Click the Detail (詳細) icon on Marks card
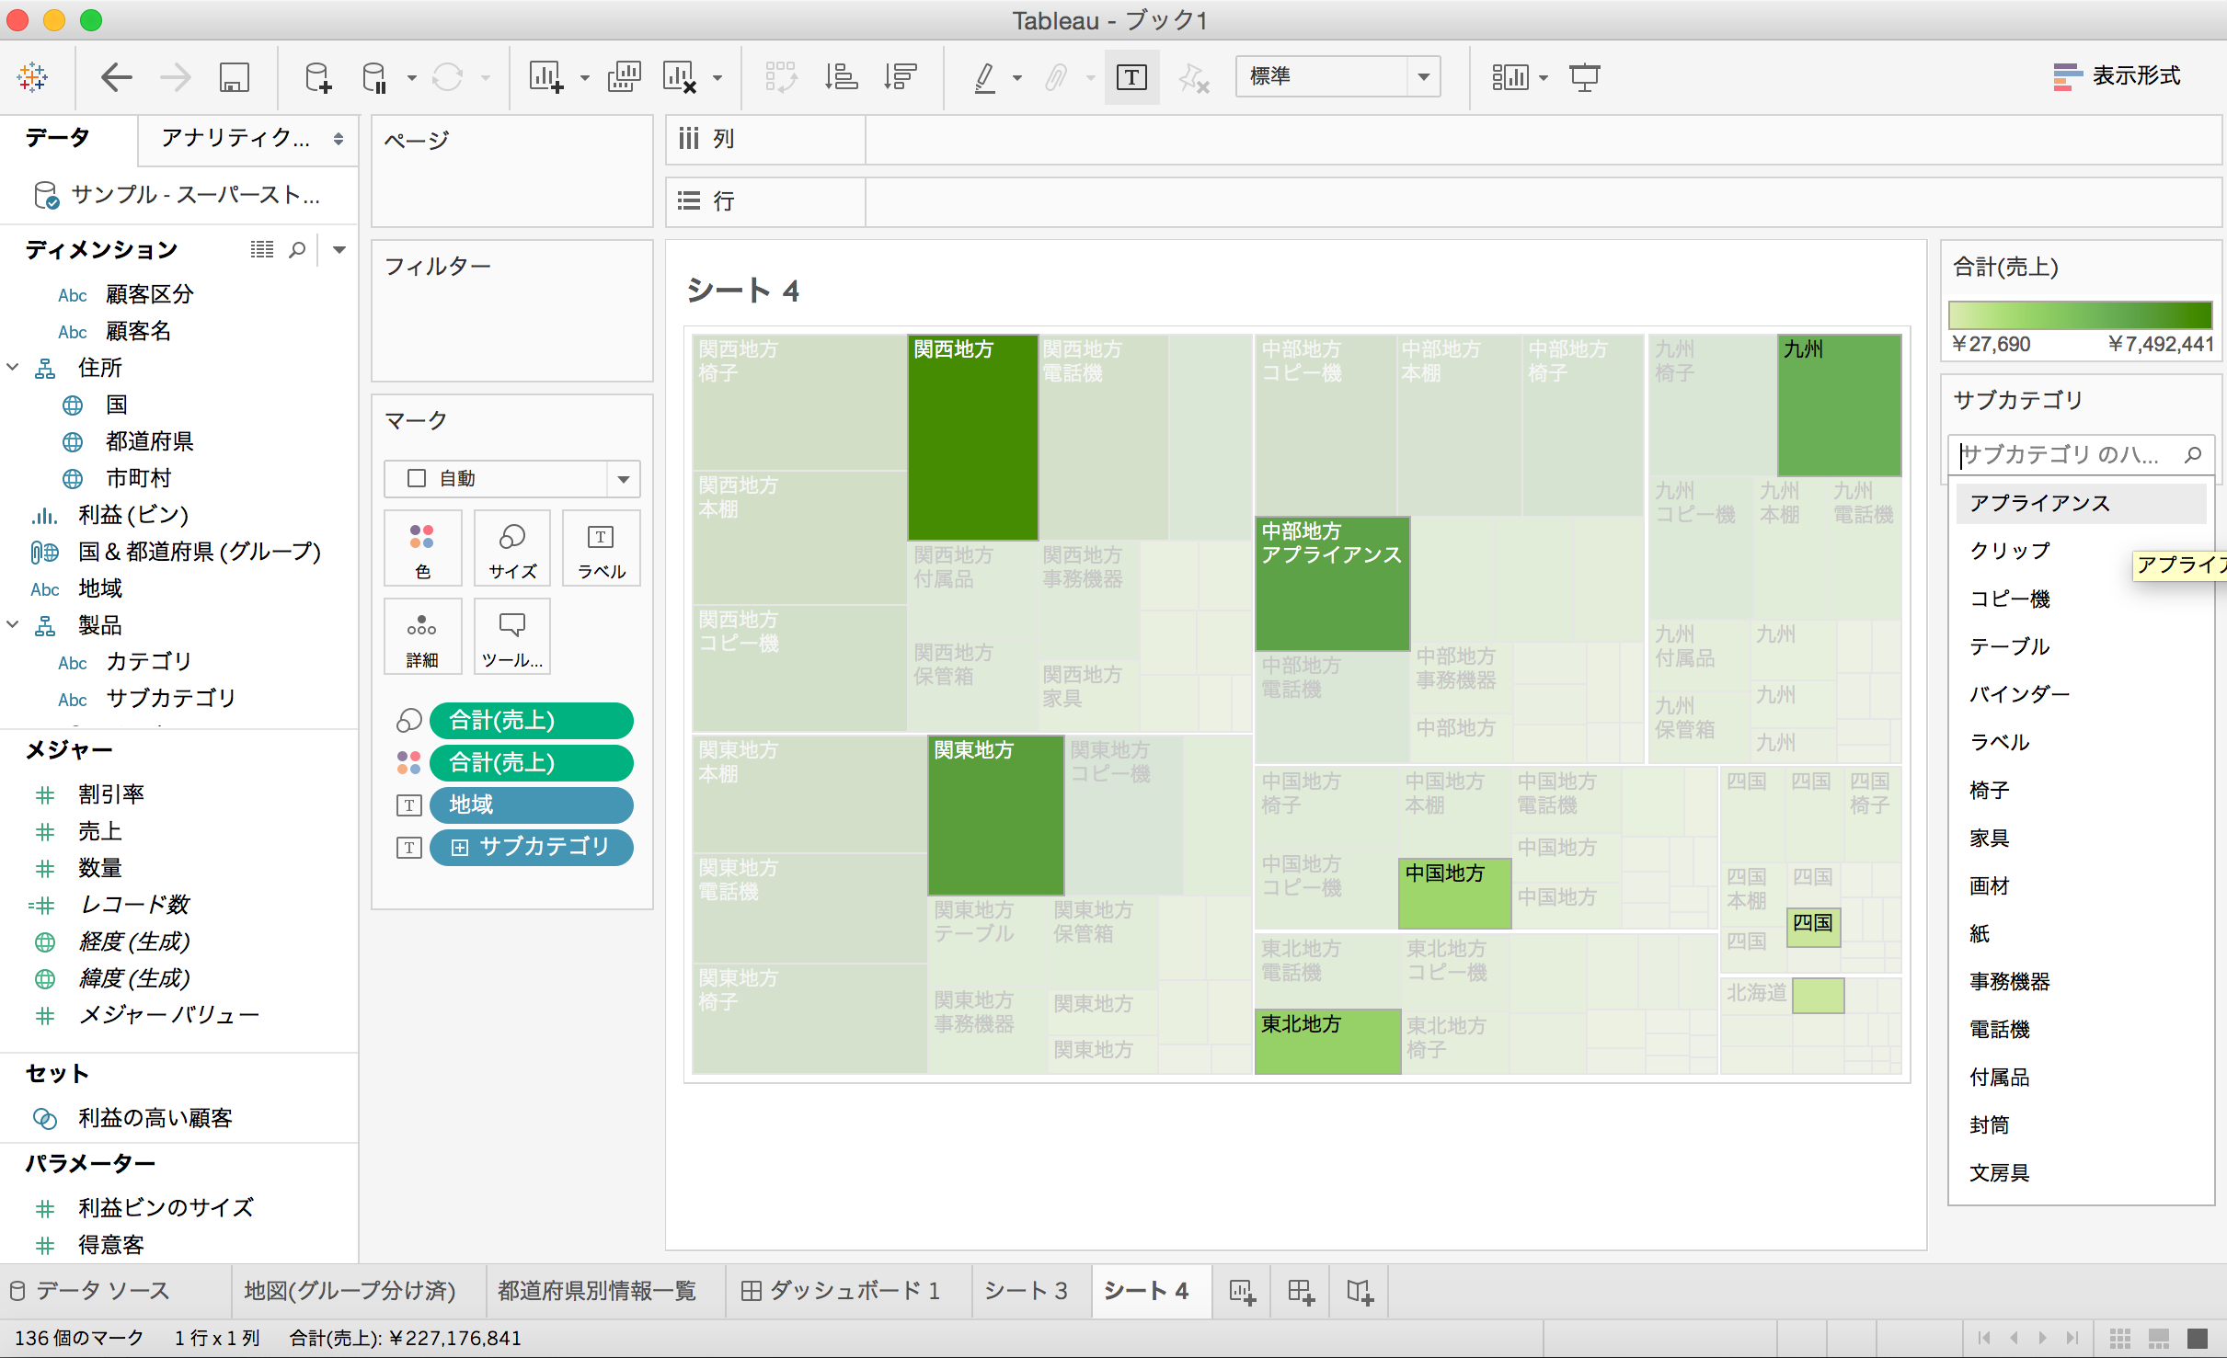 422,636
